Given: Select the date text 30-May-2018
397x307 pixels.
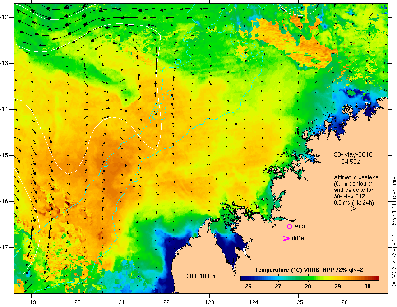Looking at the screenshot, I should click(x=353, y=154).
